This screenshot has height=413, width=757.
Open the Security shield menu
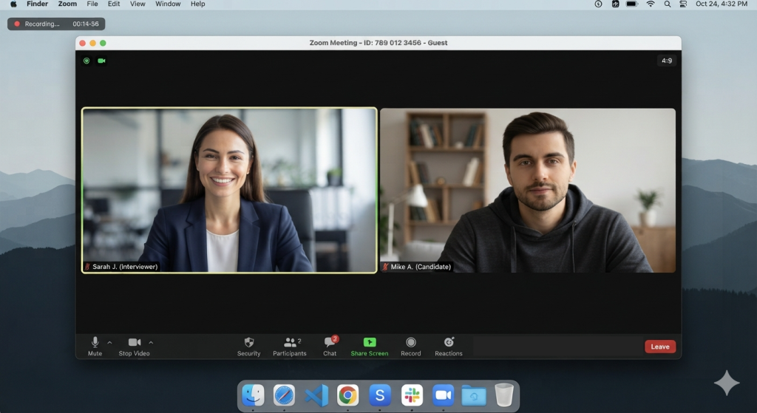click(248, 347)
